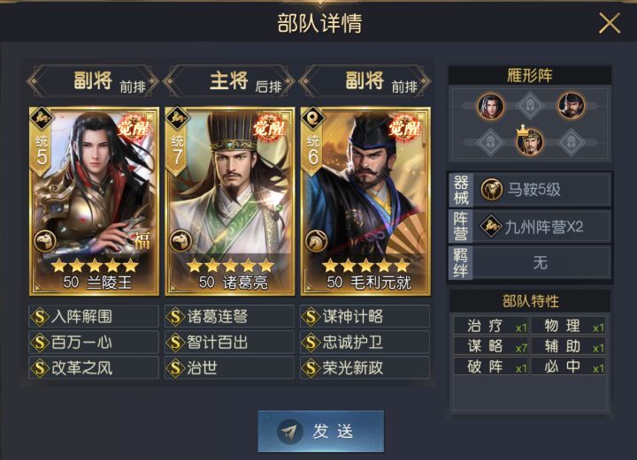The width and height of the screenshot is (637, 460).
Task: Open the 诸葛亮 general card
Action: (x=230, y=201)
